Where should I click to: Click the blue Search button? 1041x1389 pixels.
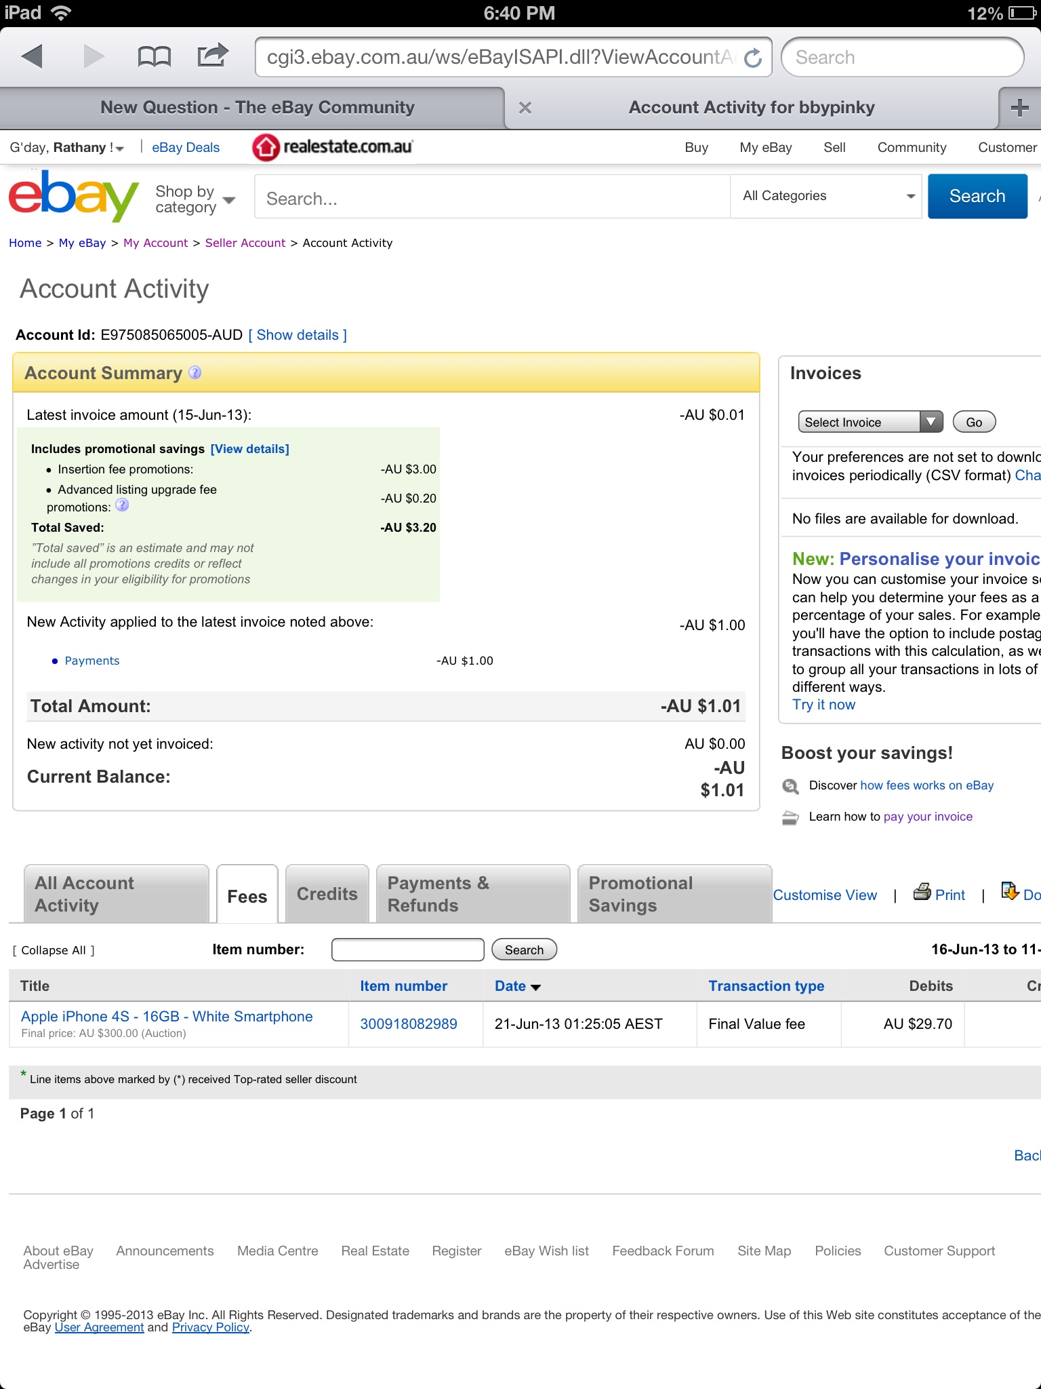coord(977,196)
